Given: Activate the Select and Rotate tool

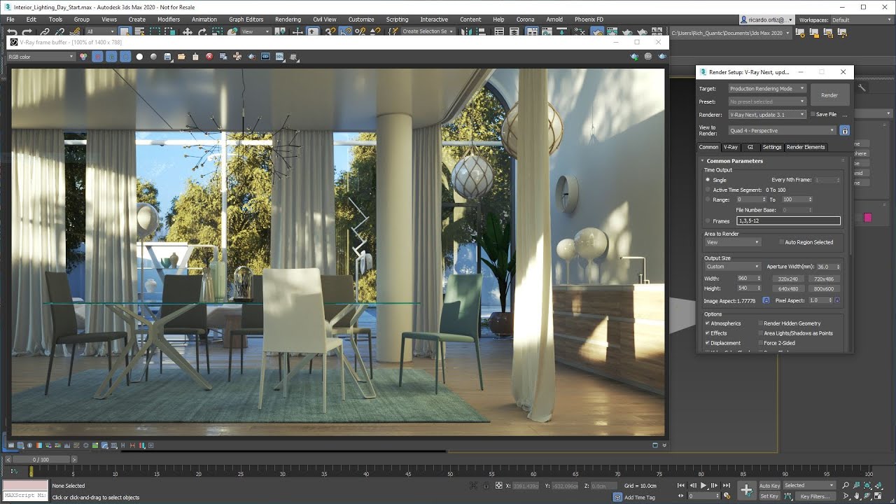Looking at the screenshot, I should pos(202,31).
